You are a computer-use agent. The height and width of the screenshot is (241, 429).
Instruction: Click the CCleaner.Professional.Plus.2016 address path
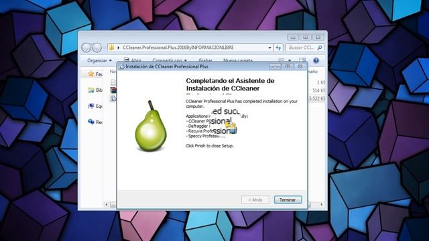click(x=178, y=48)
